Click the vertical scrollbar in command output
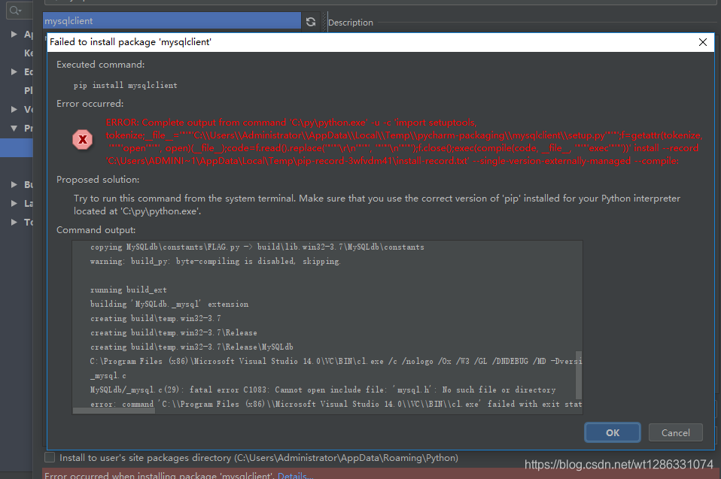 point(579,375)
